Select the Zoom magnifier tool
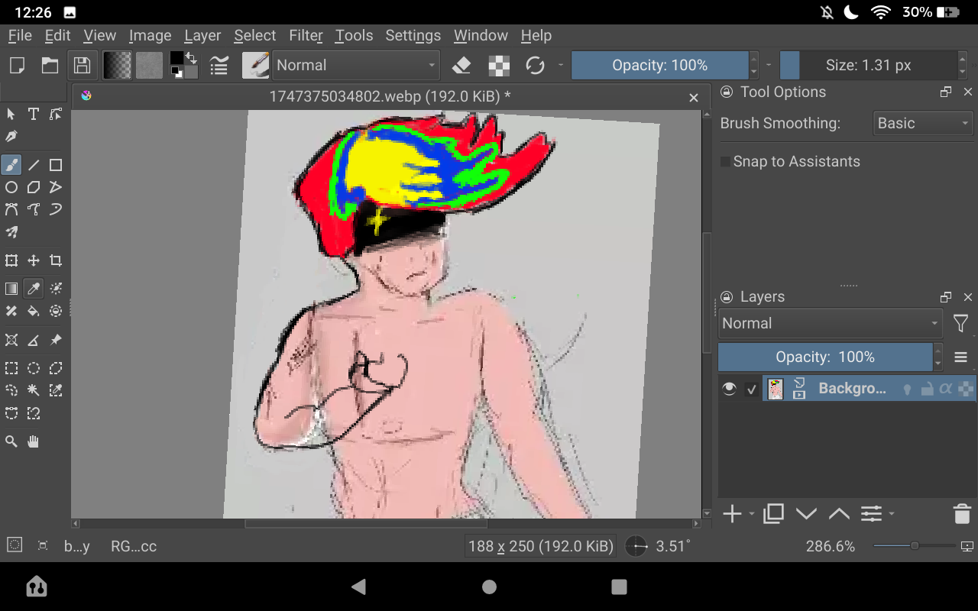This screenshot has width=978, height=611. click(x=11, y=441)
